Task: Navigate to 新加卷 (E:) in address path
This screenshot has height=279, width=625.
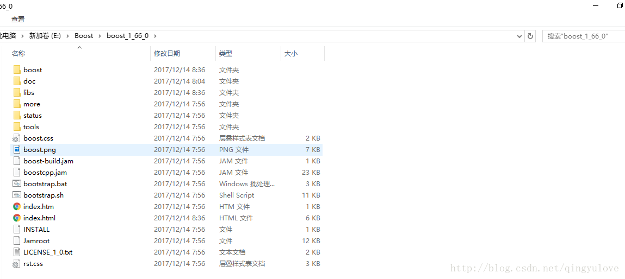Action: [45, 36]
